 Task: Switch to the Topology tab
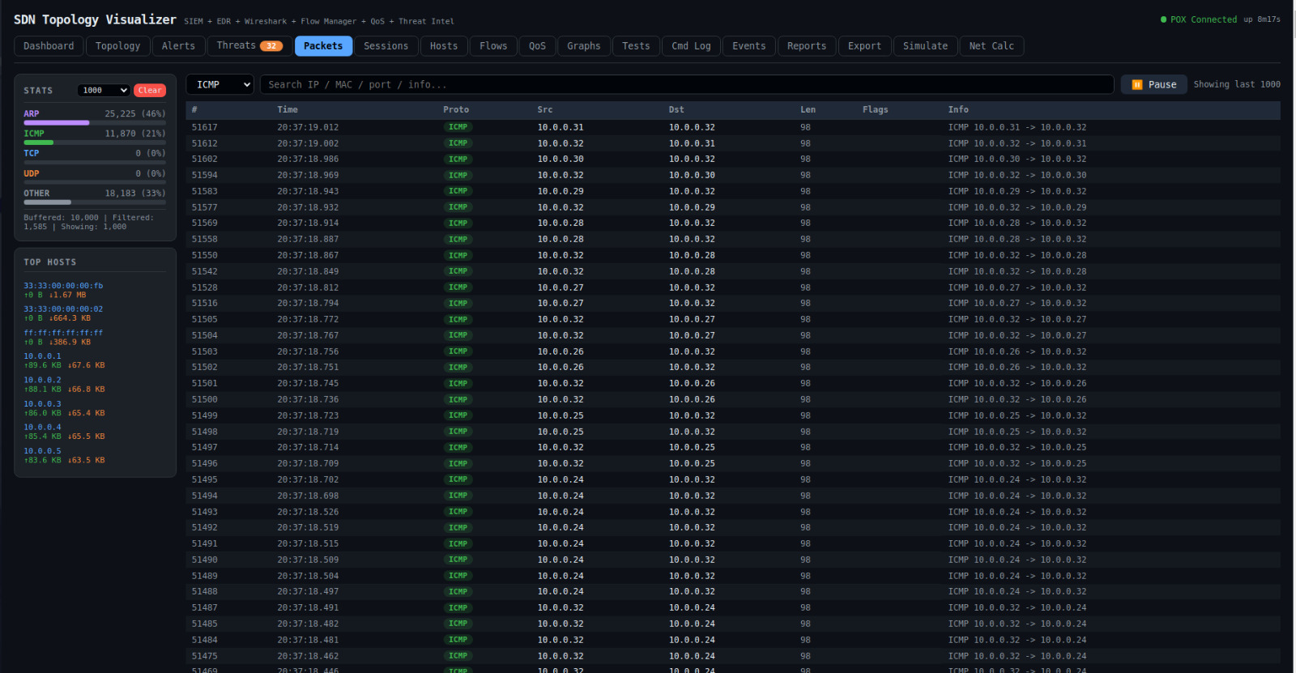[x=117, y=46]
